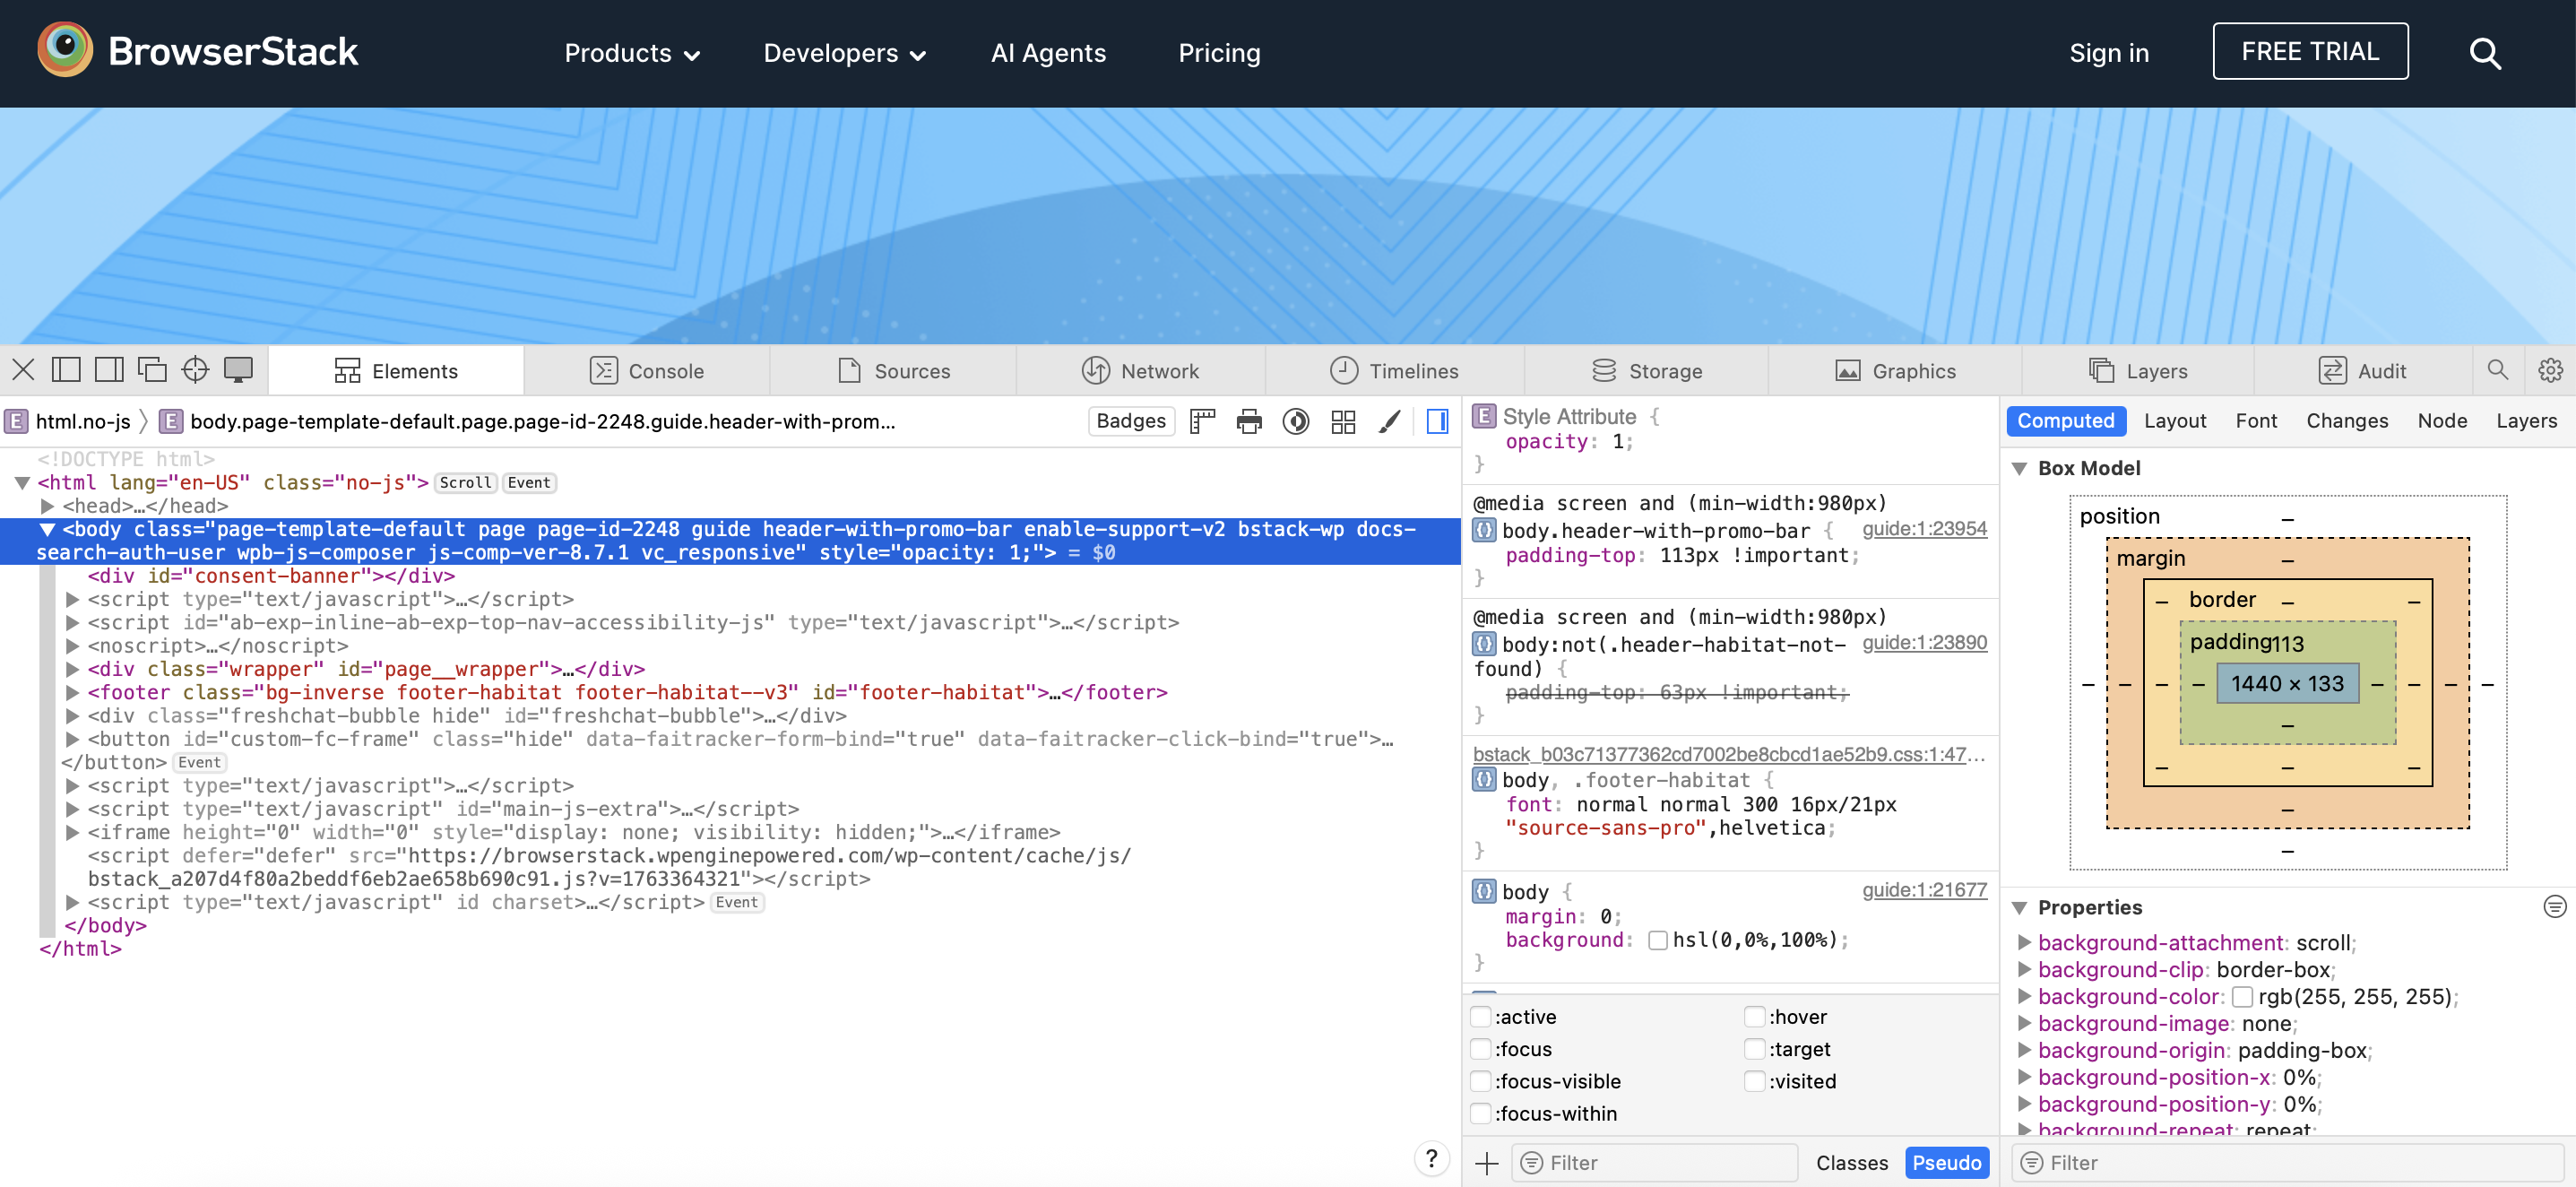This screenshot has width=2576, height=1187.
Task: Expand the head element node
Action: [x=47, y=506]
